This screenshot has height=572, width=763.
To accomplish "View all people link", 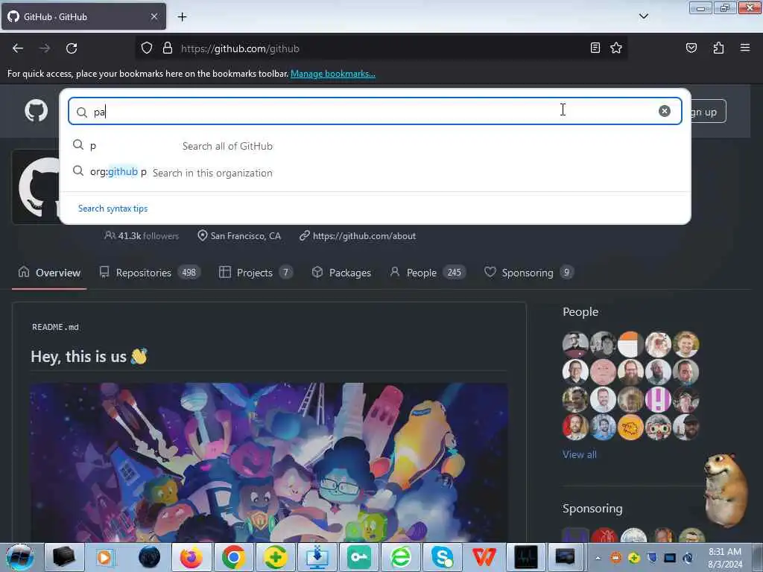I will 579,454.
